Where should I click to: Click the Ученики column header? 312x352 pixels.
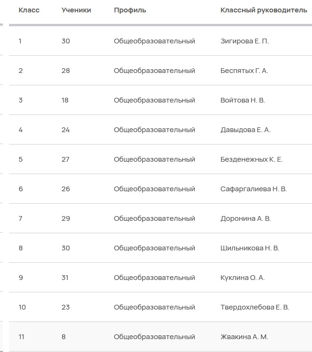[x=76, y=10]
